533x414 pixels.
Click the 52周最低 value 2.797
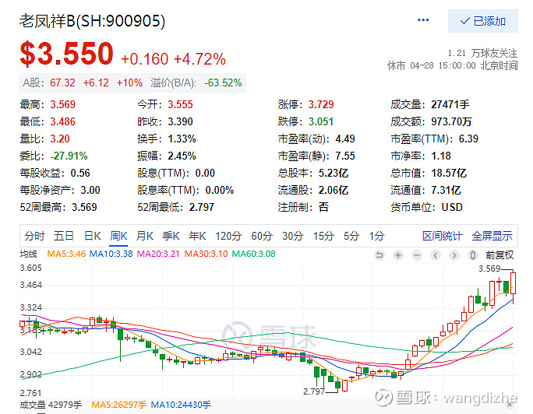(202, 207)
